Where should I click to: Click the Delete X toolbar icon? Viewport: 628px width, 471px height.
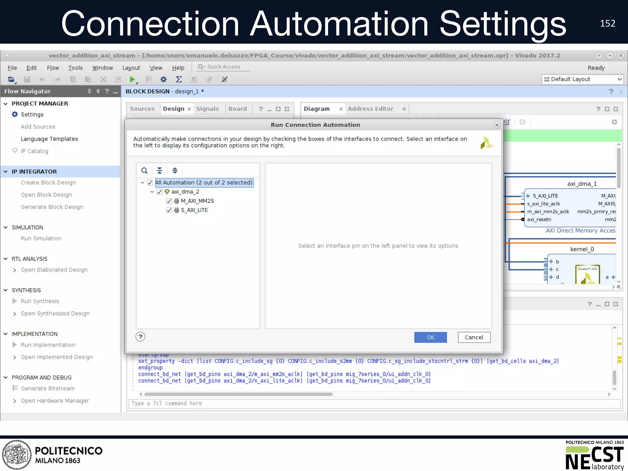(103, 79)
